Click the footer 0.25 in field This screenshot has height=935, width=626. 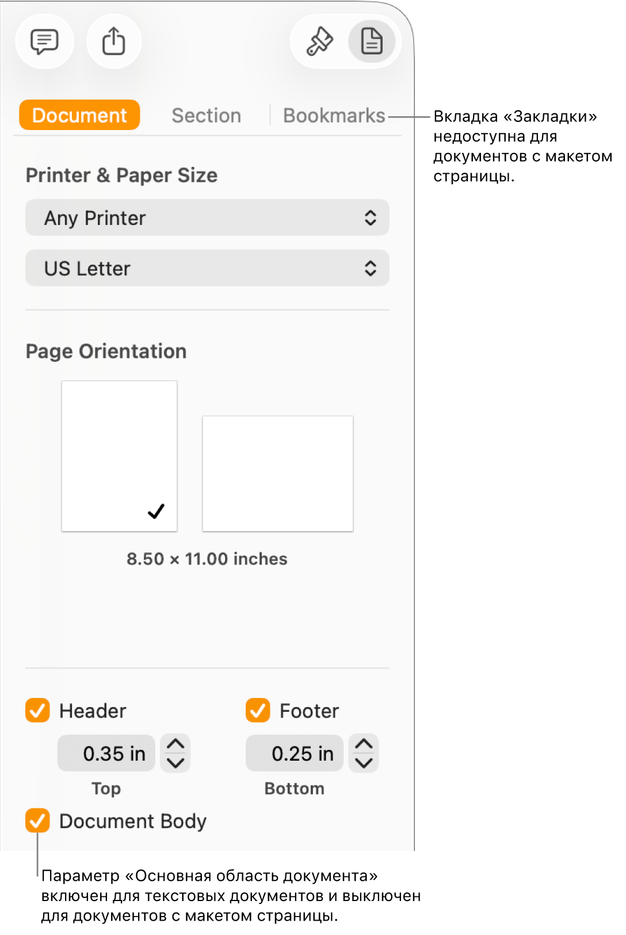pos(295,753)
